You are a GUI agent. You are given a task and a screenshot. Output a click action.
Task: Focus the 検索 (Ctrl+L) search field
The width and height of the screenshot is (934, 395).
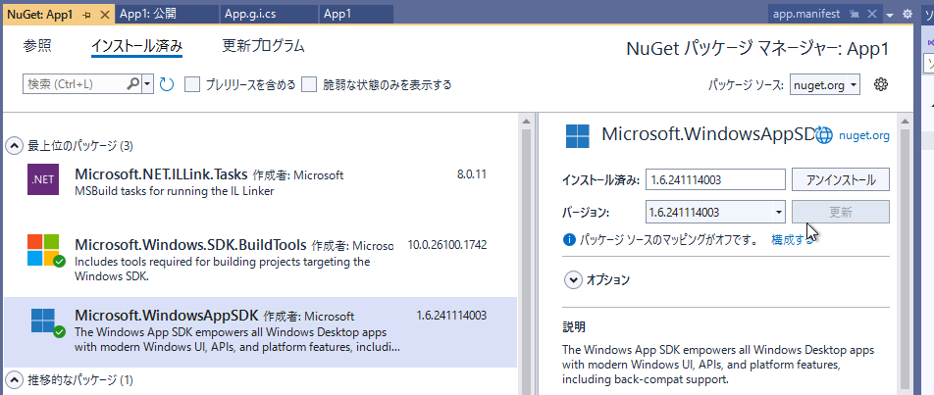coord(75,84)
